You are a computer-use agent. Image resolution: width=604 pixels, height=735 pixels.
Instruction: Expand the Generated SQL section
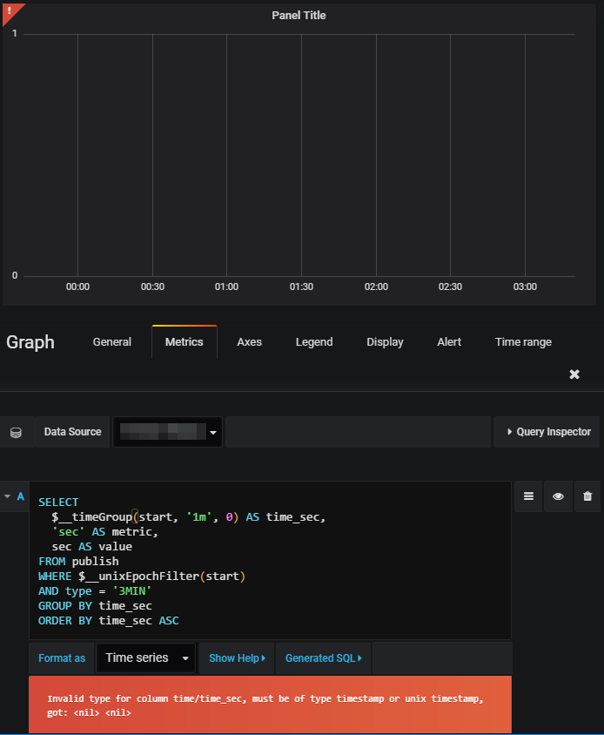click(x=323, y=657)
